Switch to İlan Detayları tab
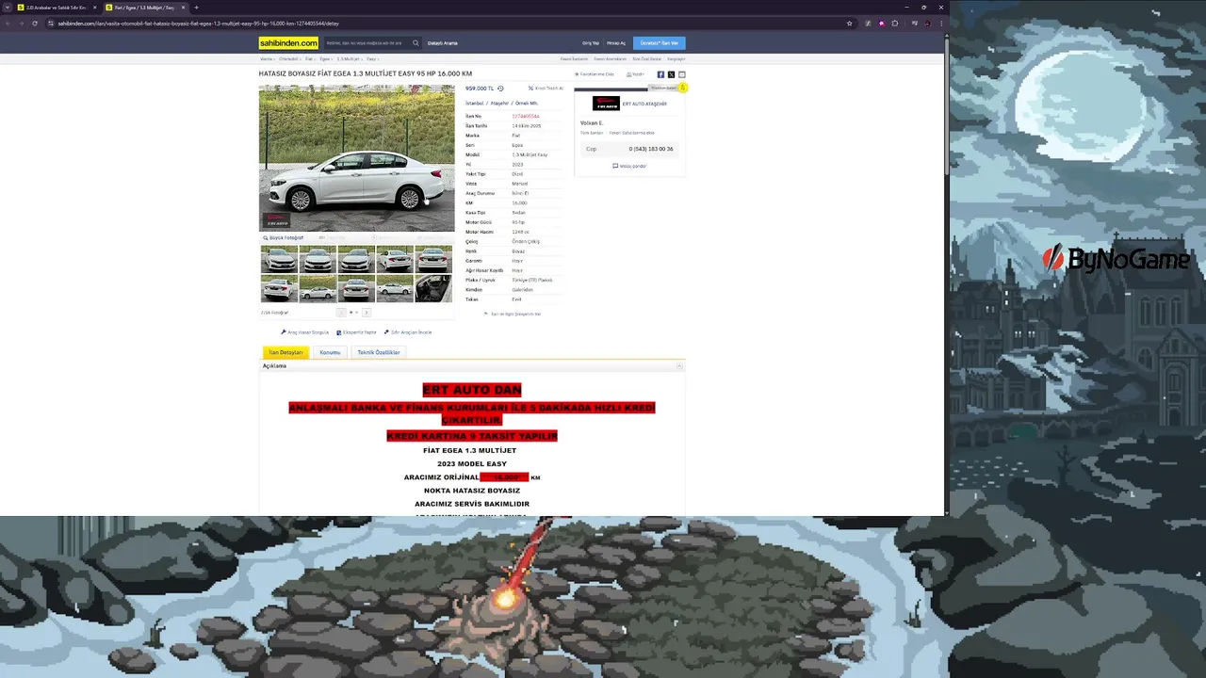This screenshot has height=678, width=1206. point(285,352)
